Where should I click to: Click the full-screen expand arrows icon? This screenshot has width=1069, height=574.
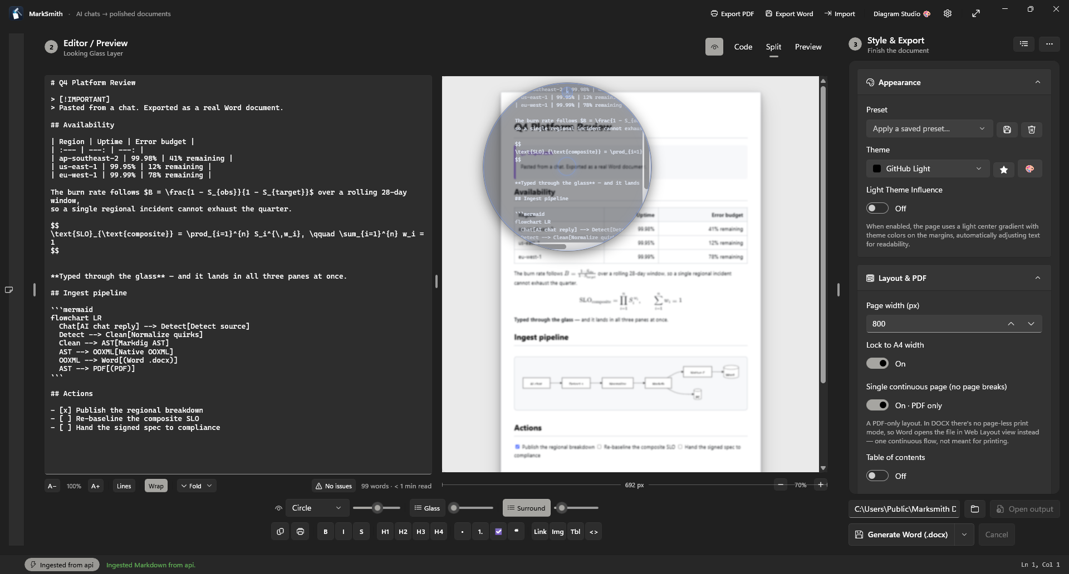pyautogui.click(x=976, y=14)
